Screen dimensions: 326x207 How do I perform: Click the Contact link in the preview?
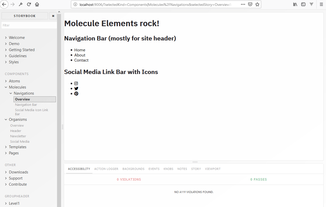81,60
